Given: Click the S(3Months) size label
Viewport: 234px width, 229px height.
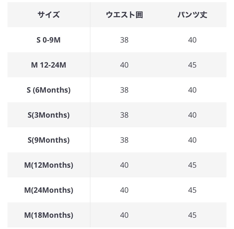Looking at the screenshot, I should pyautogui.click(x=48, y=115).
